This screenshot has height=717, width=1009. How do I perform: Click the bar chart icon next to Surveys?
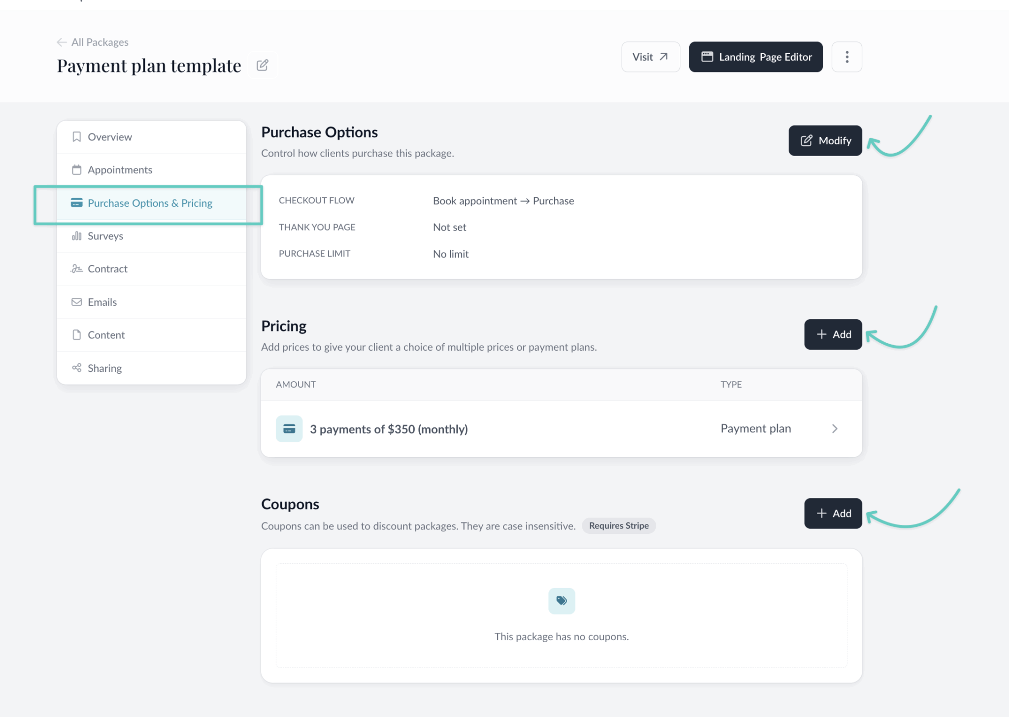[77, 236]
